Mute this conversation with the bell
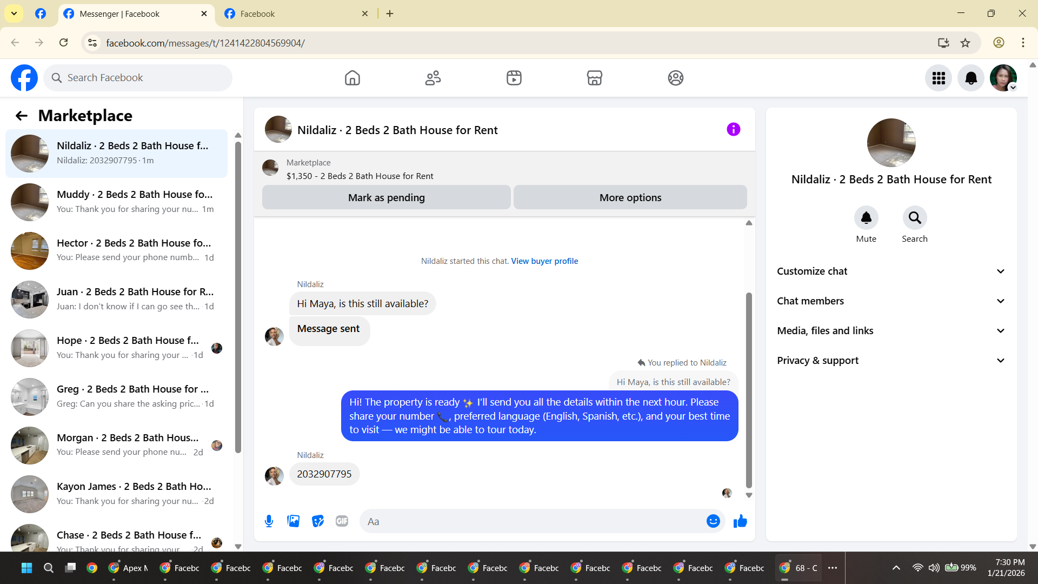Screen dimensions: 1038x584 pos(866,218)
